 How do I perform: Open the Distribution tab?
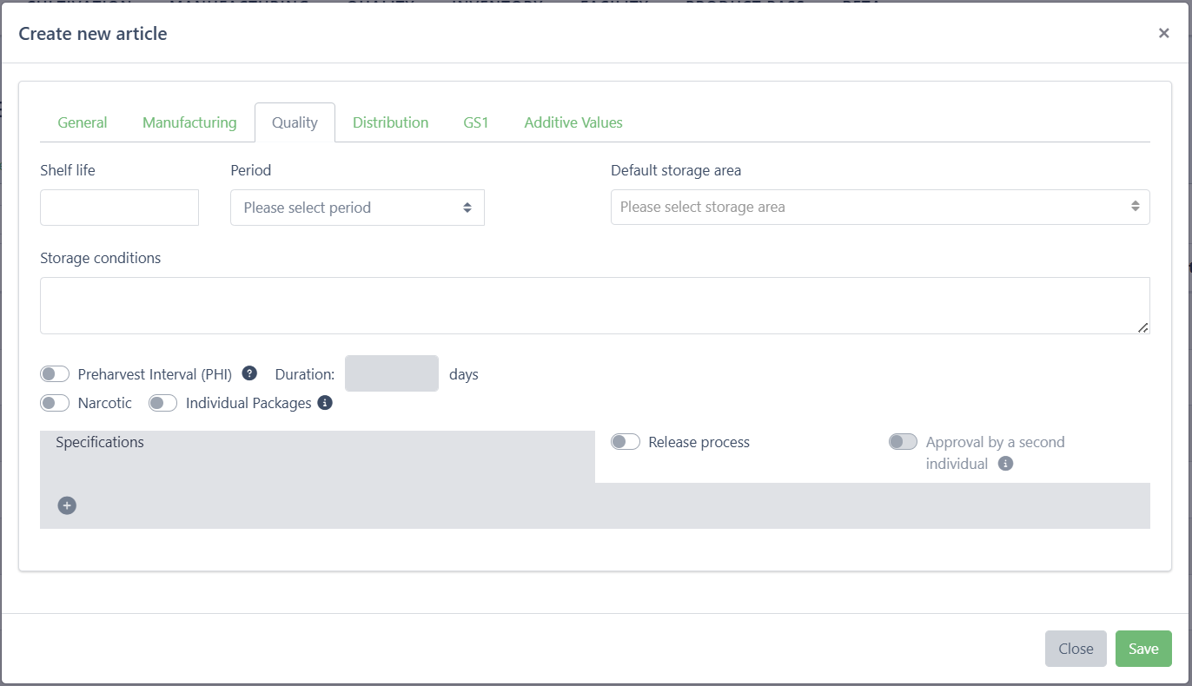390,122
